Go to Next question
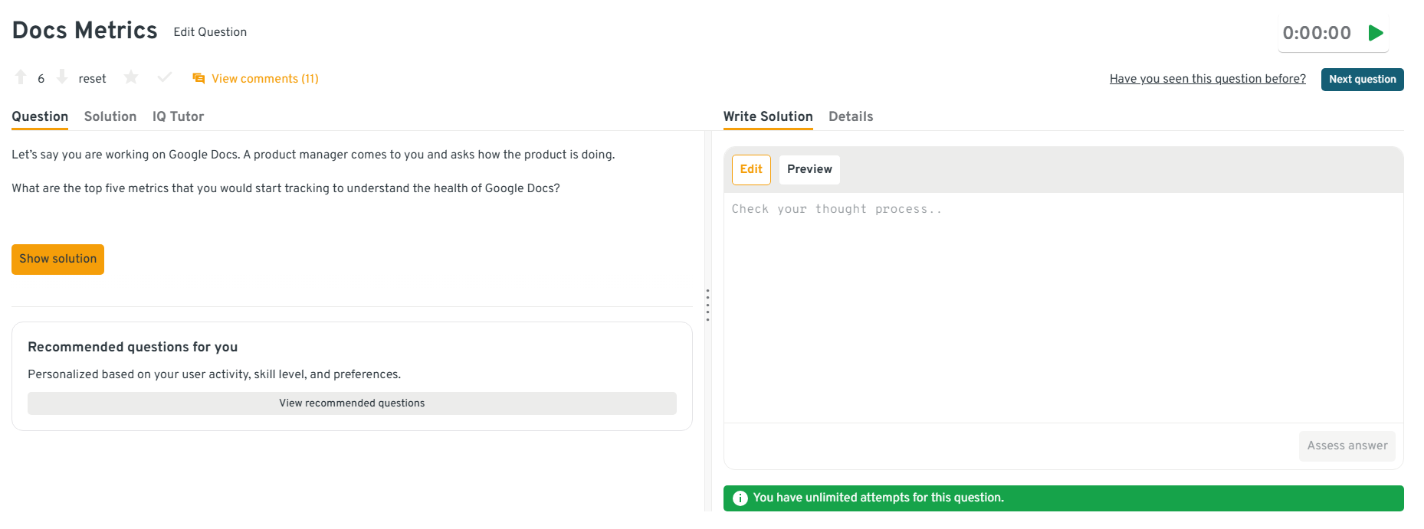 click(x=1362, y=80)
